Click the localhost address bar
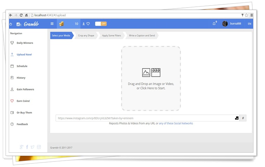 (x=135, y=15)
